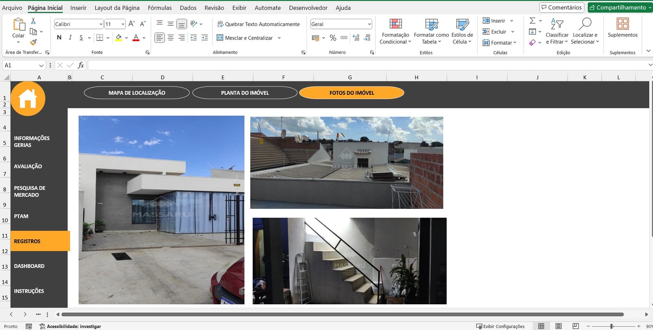The image size is (653, 330).
Task: Click the Increase Indent icon
Action: pos(204,38)
